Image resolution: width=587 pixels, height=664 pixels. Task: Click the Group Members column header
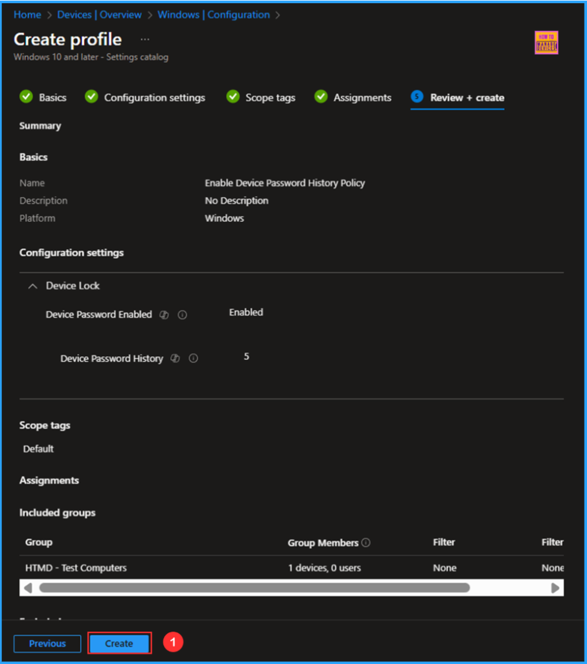point(323,543)
